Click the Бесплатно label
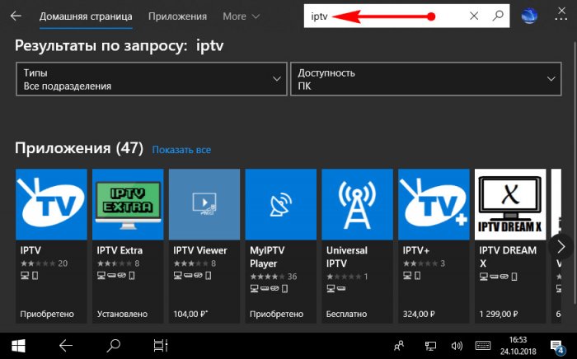Image resolution: width=577 pixels, height=359 pixels. 346,315
